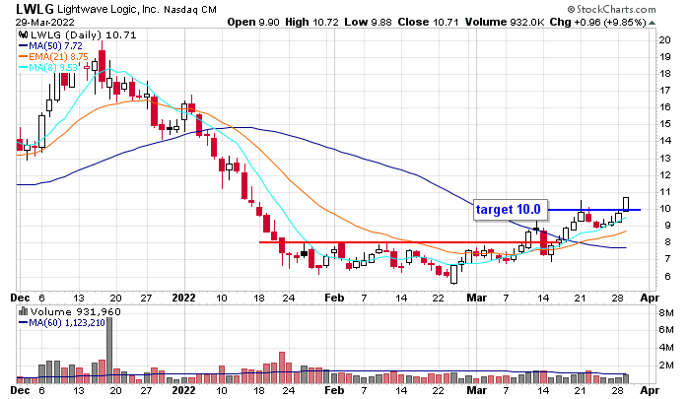Click the 'target 10.0' annotation box
Image resolution: width=690 pixels, height=399 pixels.
click(x=511, y=210)
